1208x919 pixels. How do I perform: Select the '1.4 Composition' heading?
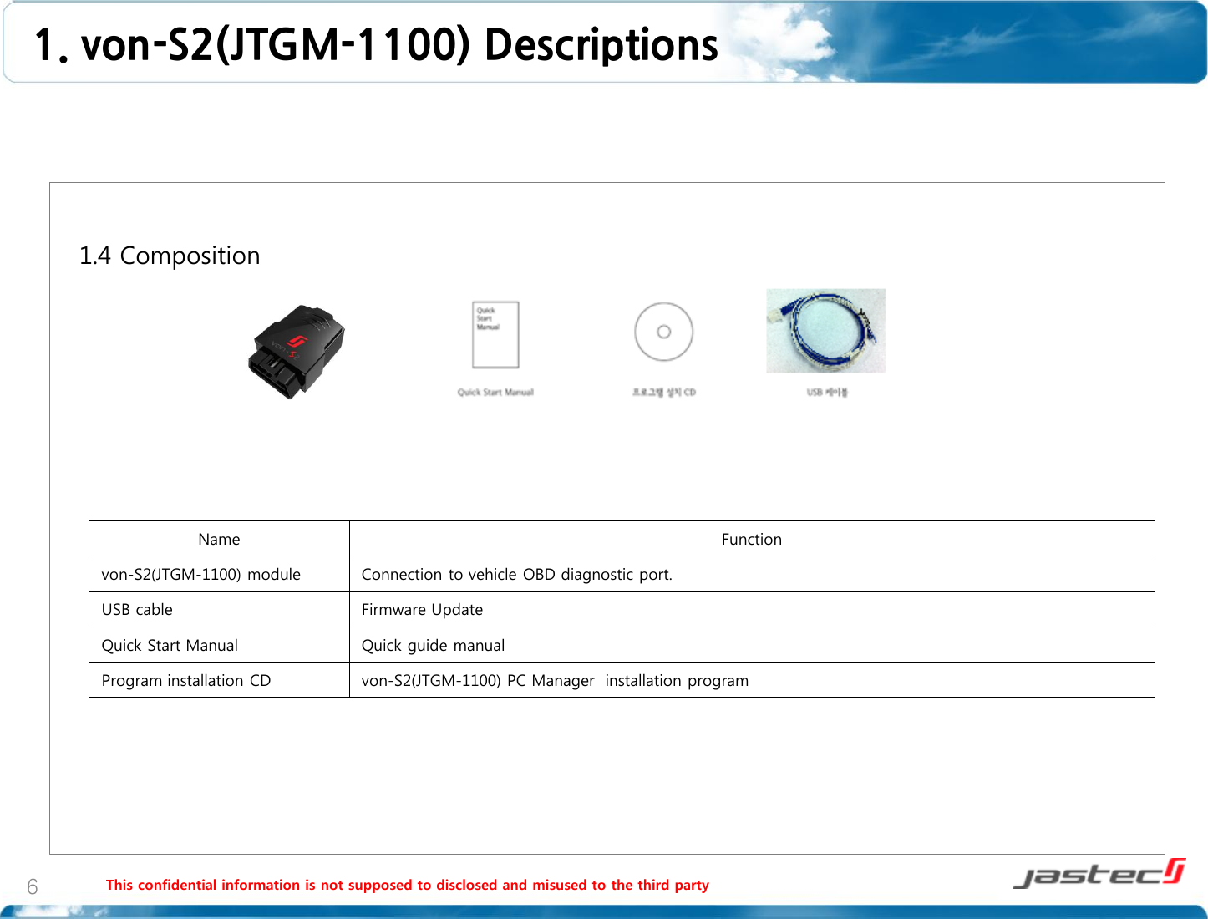pos(170,256)
